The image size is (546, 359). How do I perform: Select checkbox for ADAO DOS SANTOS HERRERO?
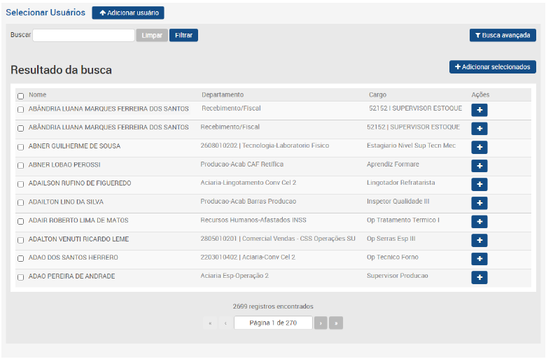tap(20, 259)
